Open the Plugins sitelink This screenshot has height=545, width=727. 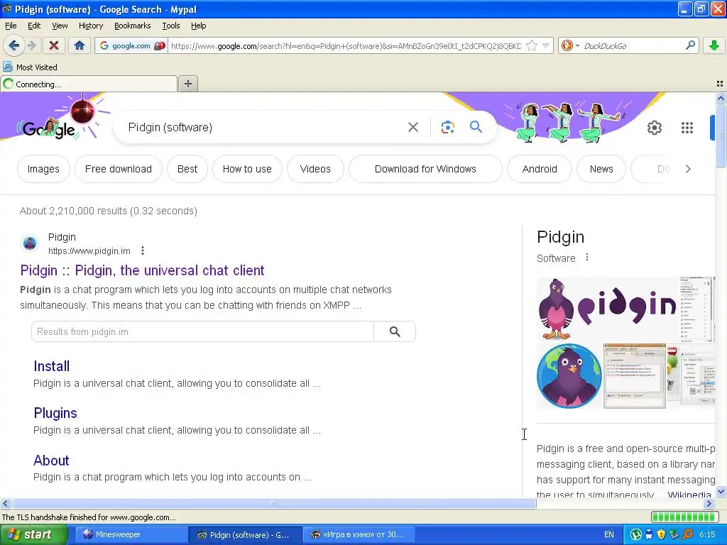(x=55, y=413)
